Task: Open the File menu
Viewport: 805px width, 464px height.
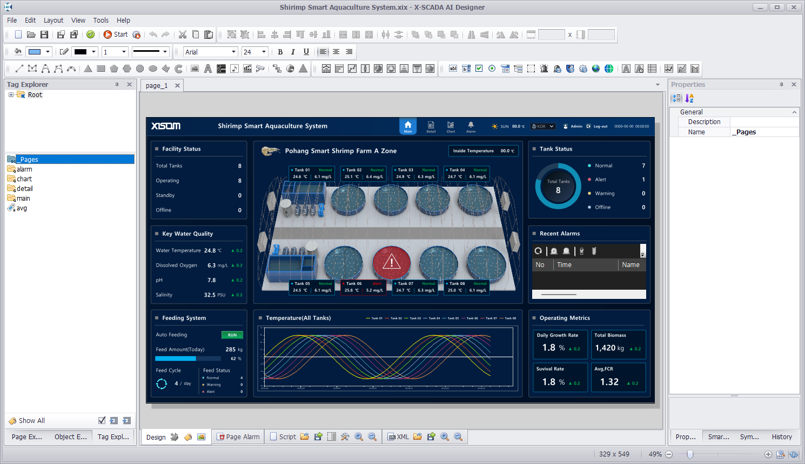Action: click(12, 20)
